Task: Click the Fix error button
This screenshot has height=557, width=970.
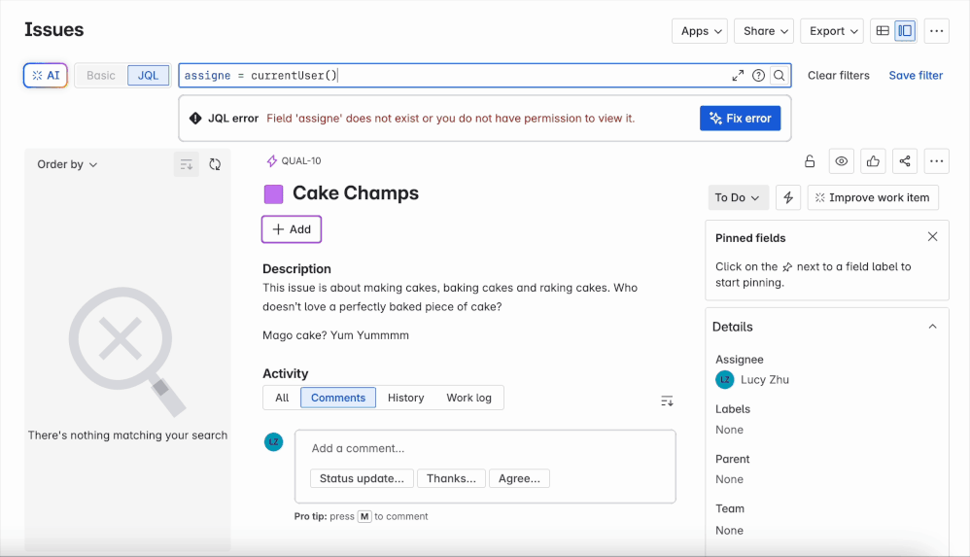Action: click(x=740, y=119)
